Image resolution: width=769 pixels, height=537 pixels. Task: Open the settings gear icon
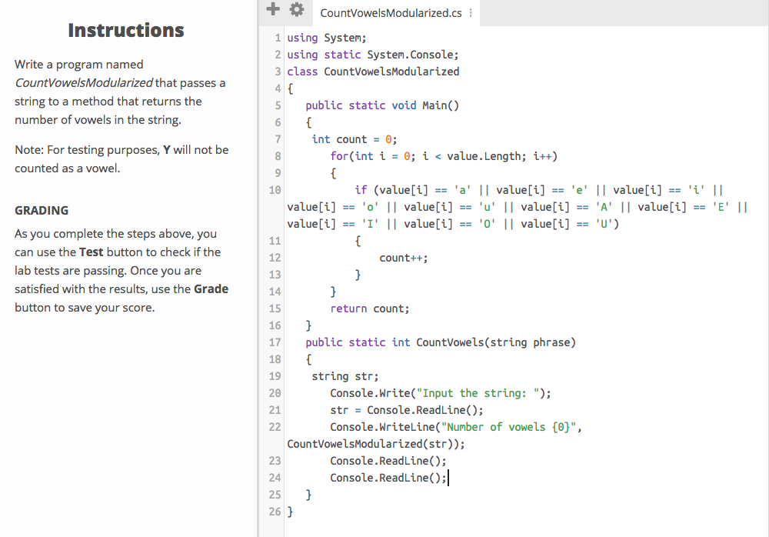(x=297, y=9)
